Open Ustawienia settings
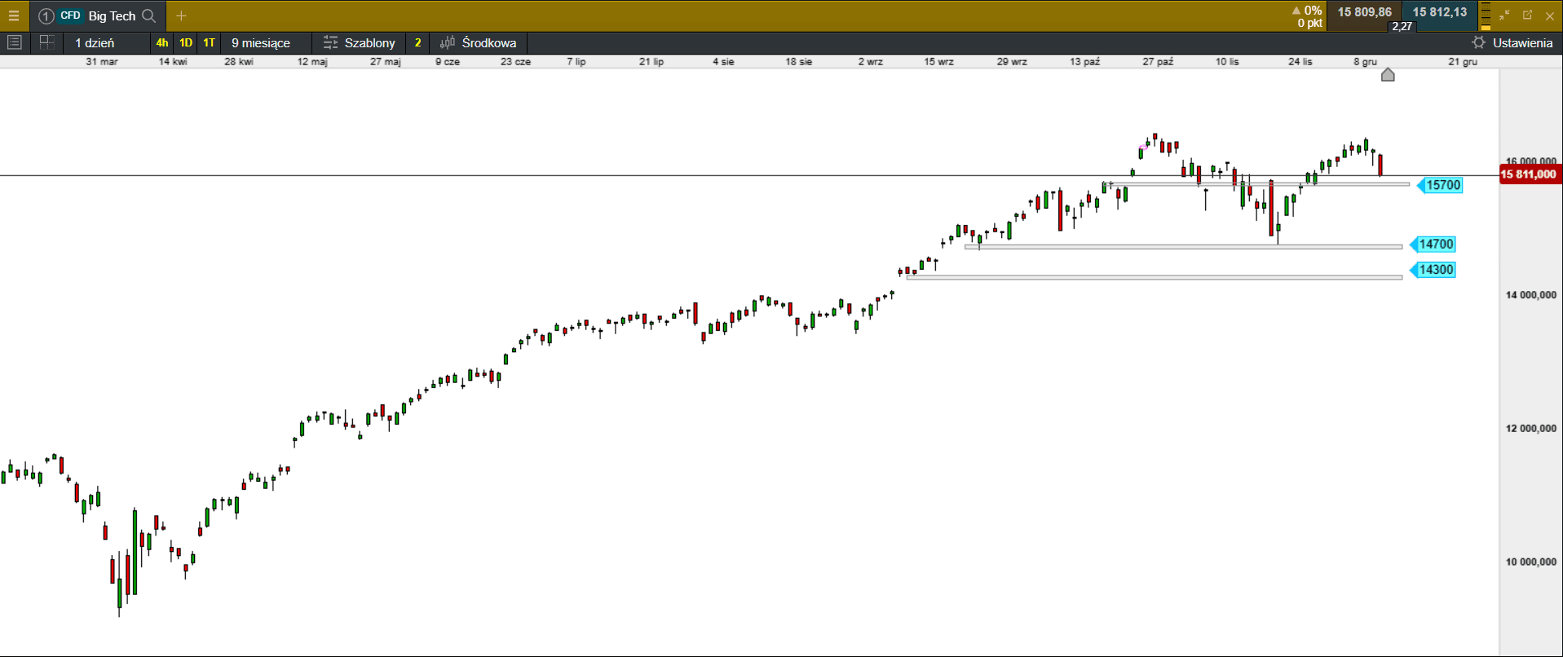The width and height of the screenshot is (1563, 657). 1512,42
